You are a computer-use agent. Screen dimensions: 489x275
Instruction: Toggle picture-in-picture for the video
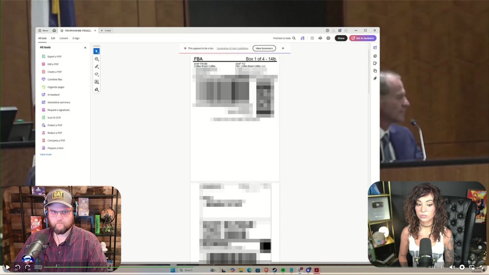[x=472, y=267]
